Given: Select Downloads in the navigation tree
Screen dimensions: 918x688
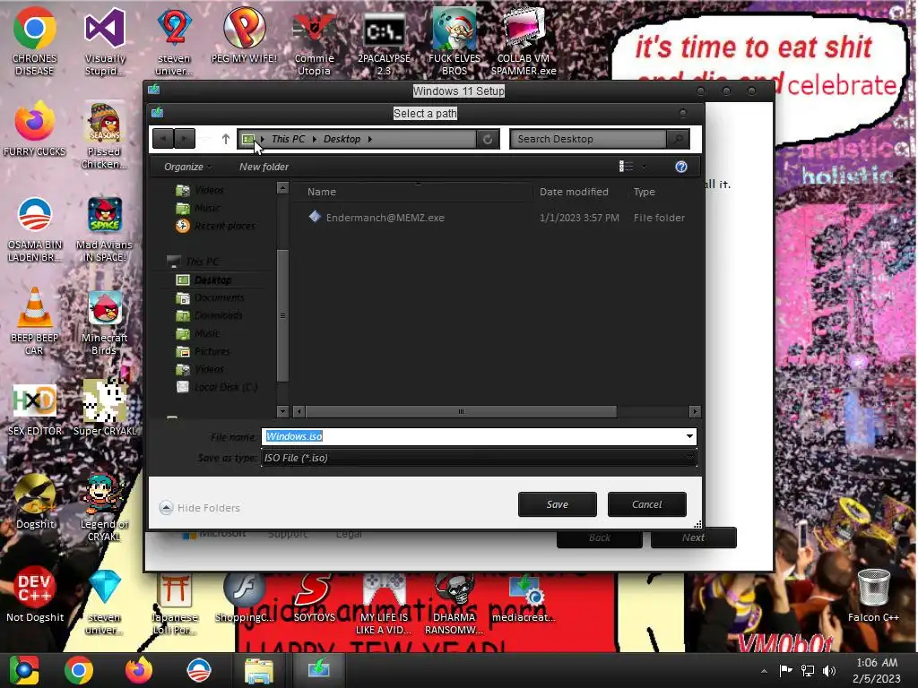Looking at the screenshot, I should pos(218,315).
